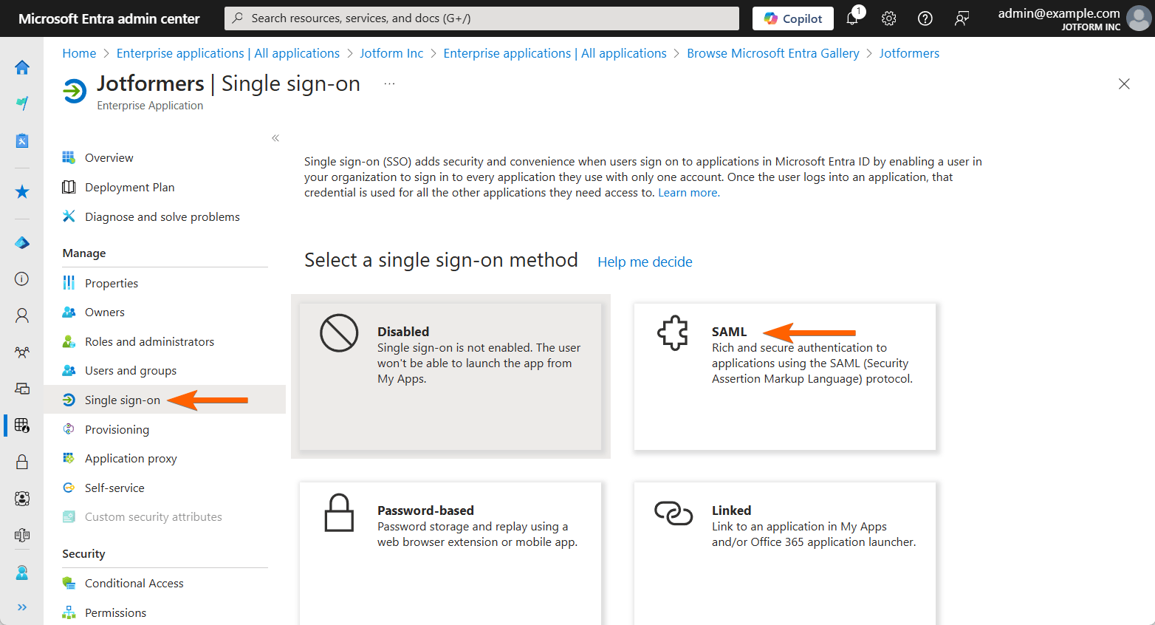
Task: Click the help question mark icon
Action: tap(925, 18)
